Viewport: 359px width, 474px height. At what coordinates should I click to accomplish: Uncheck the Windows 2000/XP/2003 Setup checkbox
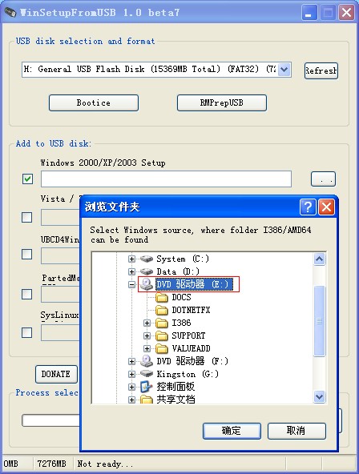(x=27, y=179)
